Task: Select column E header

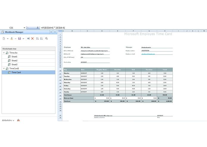Action: pos(117,31)
